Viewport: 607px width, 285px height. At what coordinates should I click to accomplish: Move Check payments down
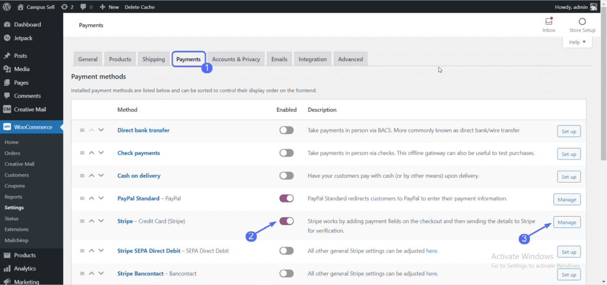tap(101, 153)
